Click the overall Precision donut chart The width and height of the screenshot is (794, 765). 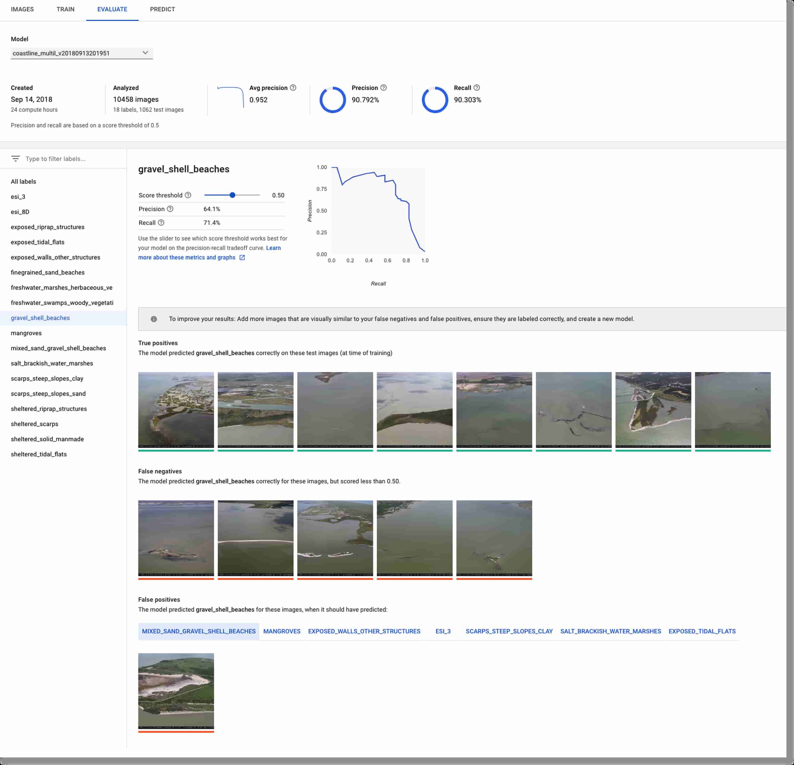333,100
